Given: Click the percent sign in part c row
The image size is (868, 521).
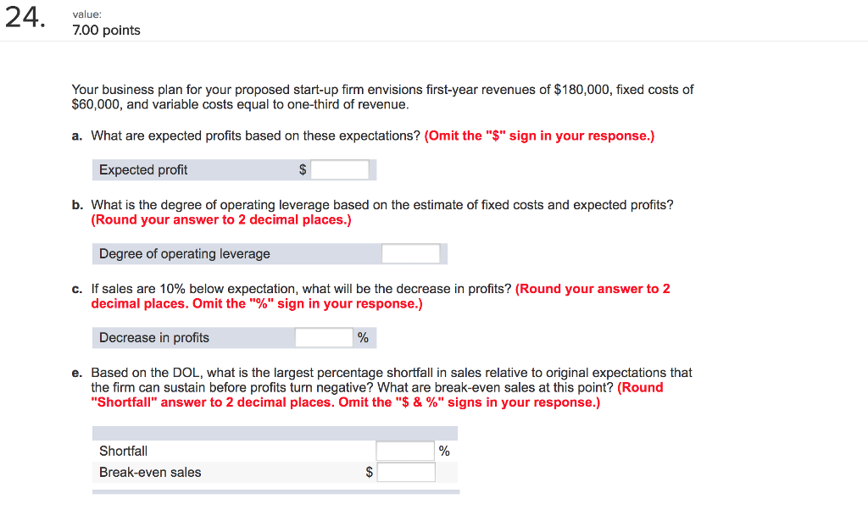Looking at the screenshot, I should click(363, 336).
